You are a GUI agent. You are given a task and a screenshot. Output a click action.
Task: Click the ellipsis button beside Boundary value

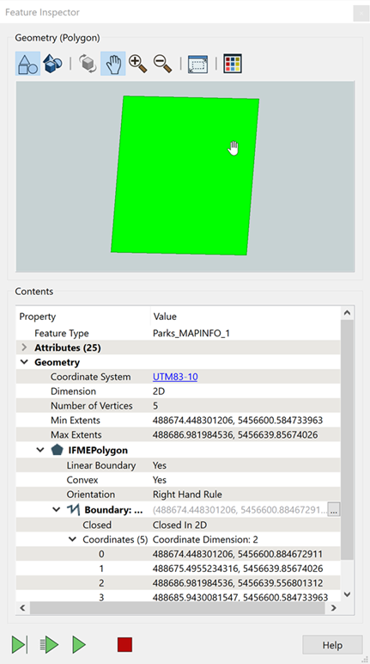point(334,510)
